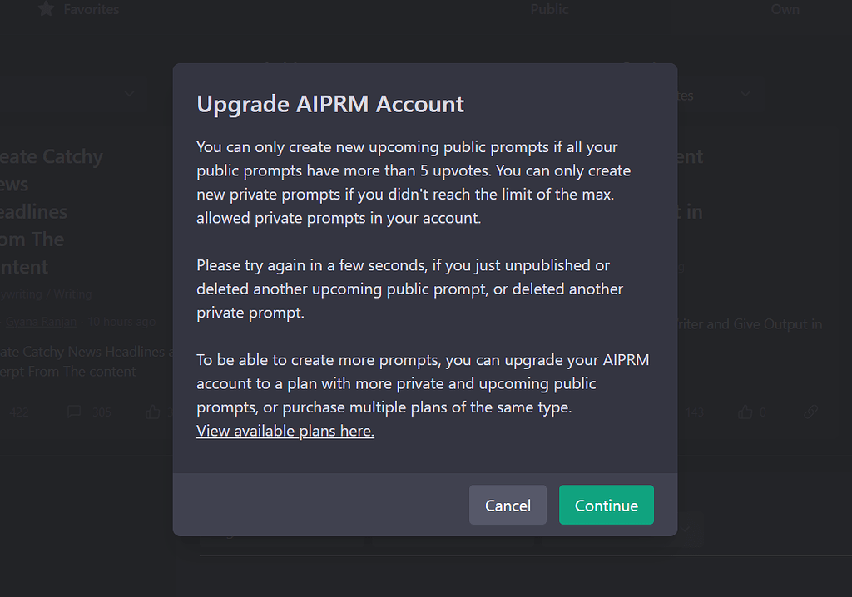Screen dimensions: 852x597
Task: Click the Favorites star icon
Action: tap(47, 8)
